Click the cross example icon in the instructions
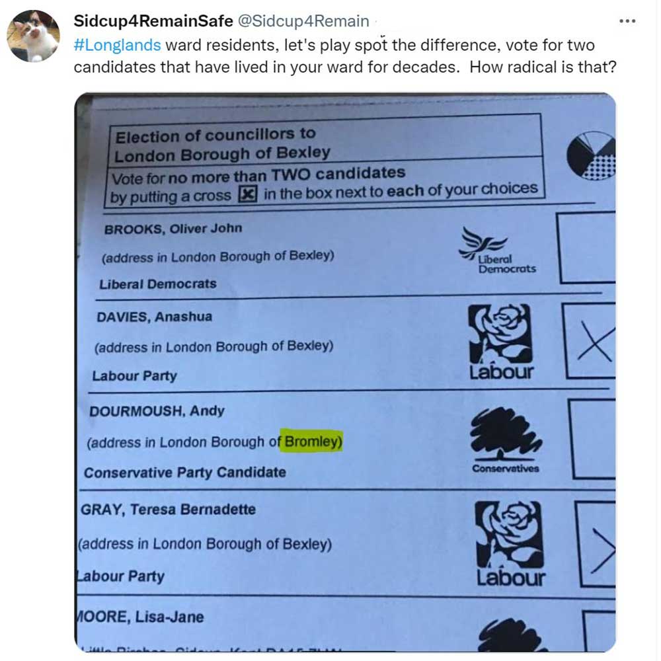The height and width of the screenshot is (661, 661). click(x=247, y=196)
